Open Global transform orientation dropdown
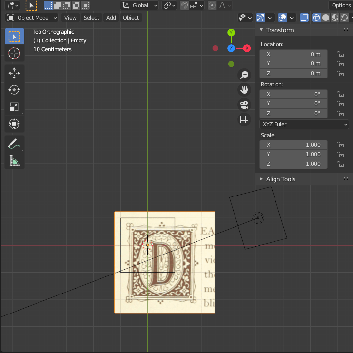Viewport: 353px width, 353px height. (139, 5)
